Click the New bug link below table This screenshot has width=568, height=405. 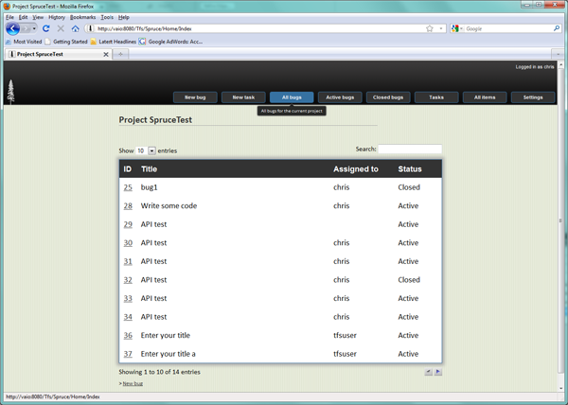133,383
